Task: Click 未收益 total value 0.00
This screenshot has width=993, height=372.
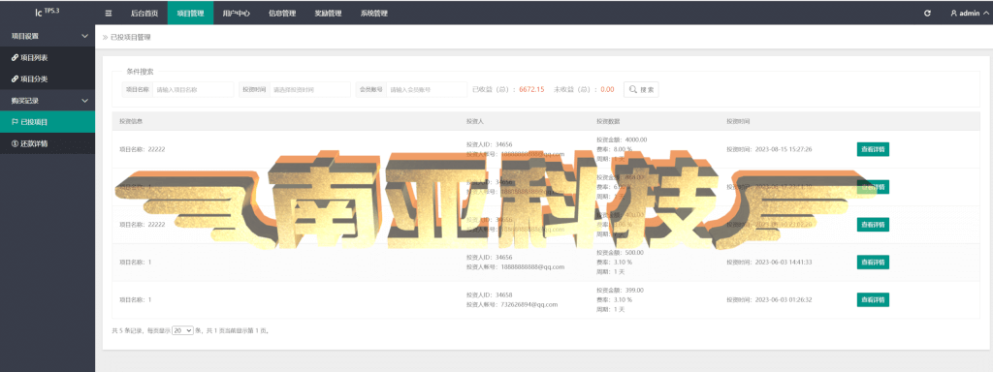Action: coord(607,90)
